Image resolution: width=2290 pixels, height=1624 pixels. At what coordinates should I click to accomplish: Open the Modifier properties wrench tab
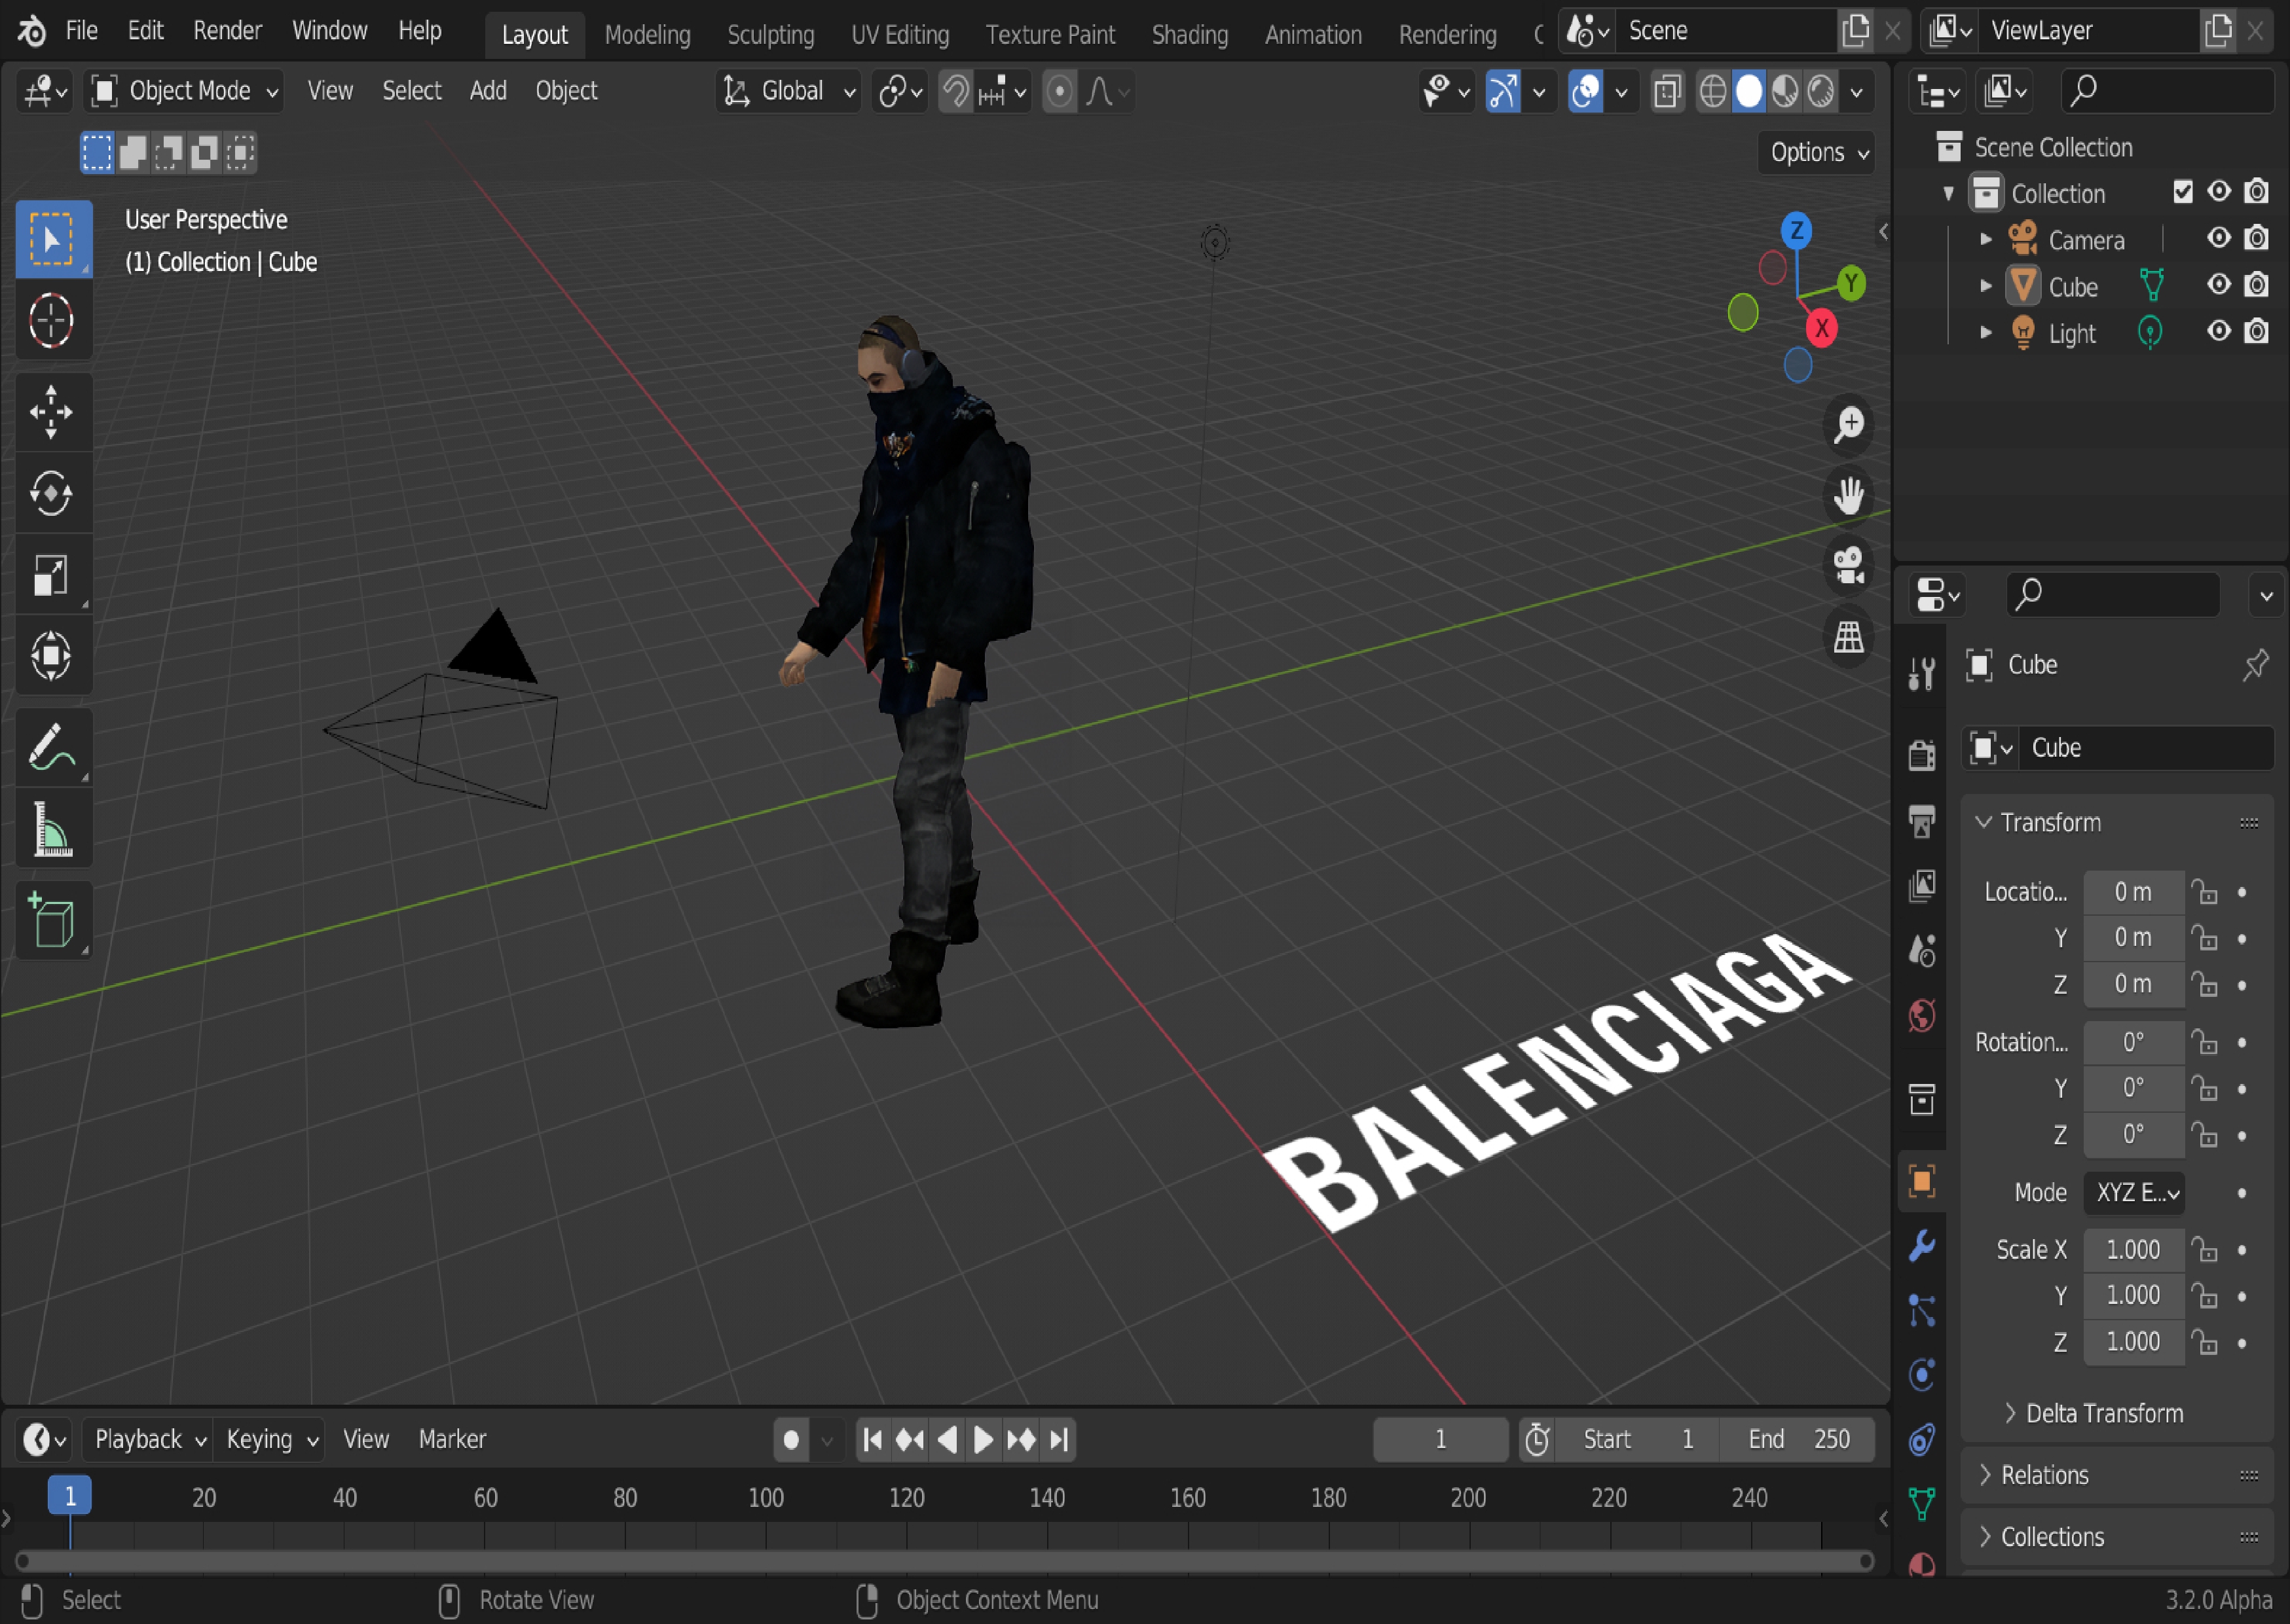point(1922,1246)
